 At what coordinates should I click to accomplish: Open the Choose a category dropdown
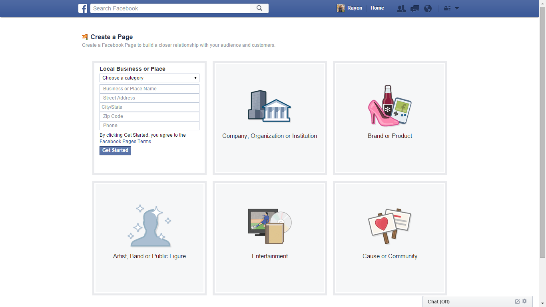pos(149,78)
